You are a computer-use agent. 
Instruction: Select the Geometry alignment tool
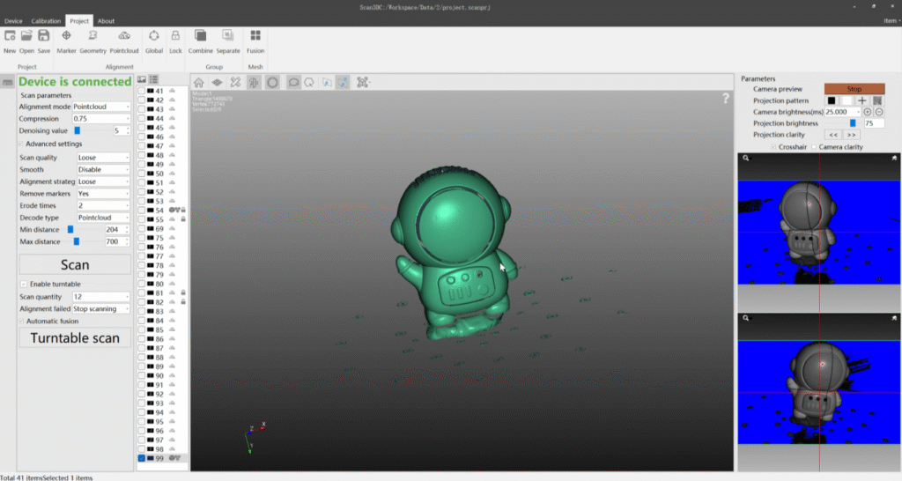[x=92, y=36]
